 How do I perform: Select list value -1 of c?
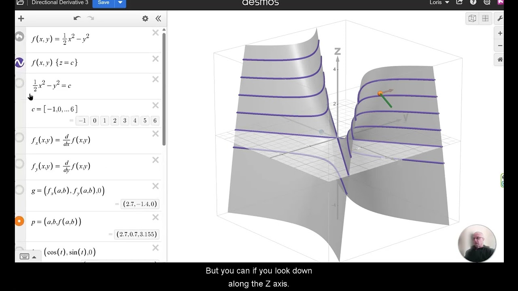[x=83, y=120]
